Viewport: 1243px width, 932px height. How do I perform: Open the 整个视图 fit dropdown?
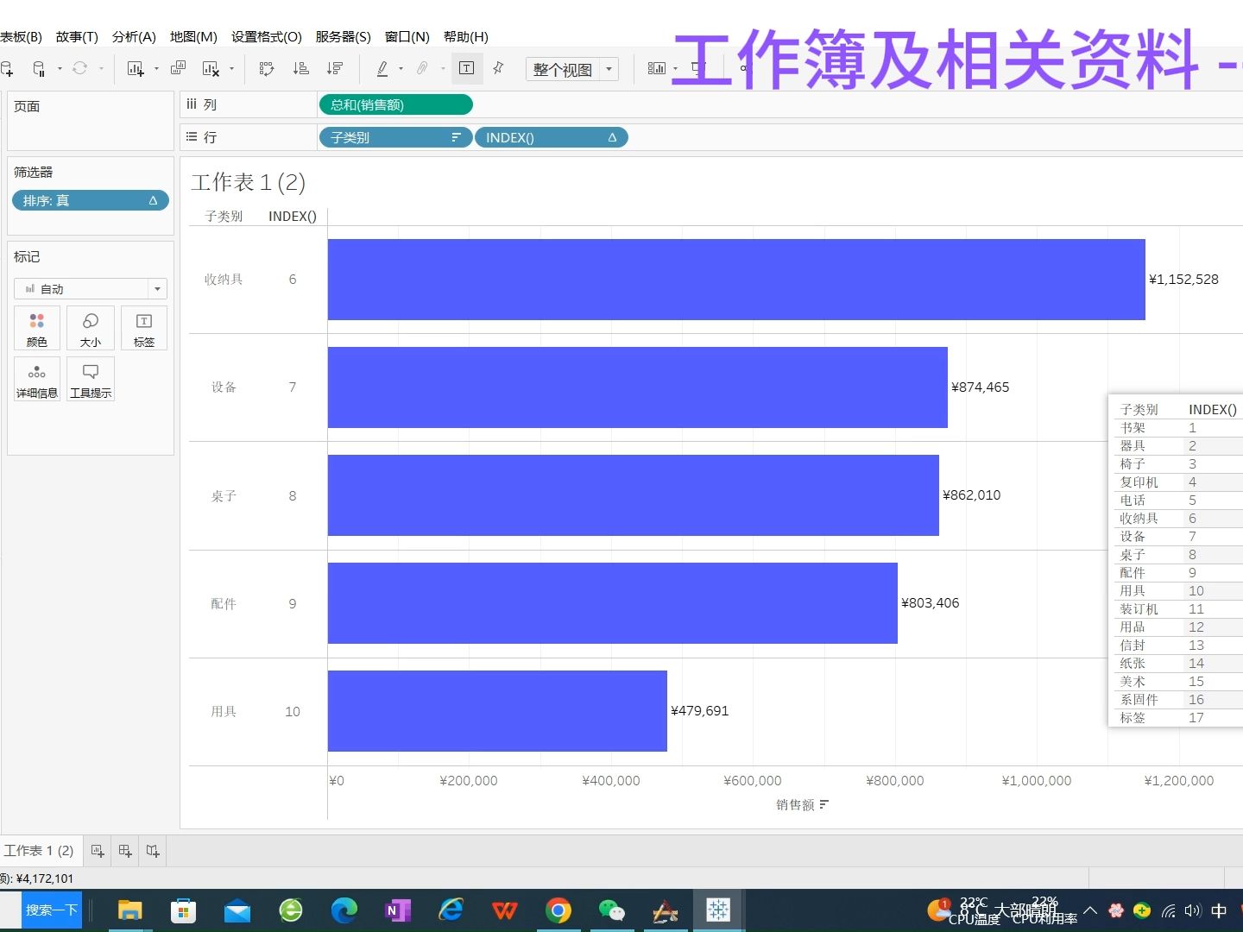tap(572, 69)
